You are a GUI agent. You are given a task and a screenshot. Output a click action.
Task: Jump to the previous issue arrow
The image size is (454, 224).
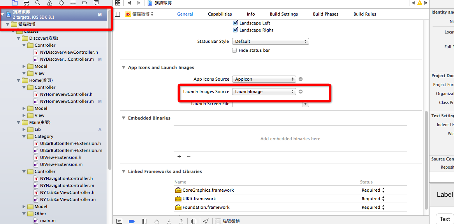(x=413, y=3)
